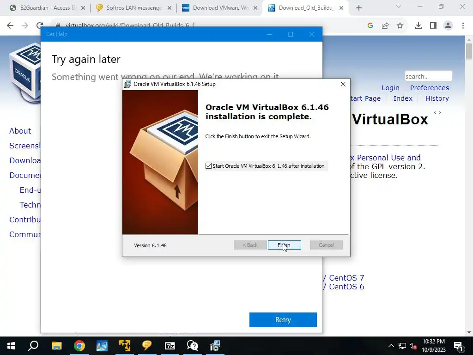This screenshot has width=473, height=355.
Task: Close the Softros LAN messenger tab
Action: 170,8
